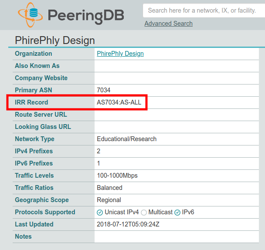Click the 100-1000Mbps traffic level value
Image resolution: width=265 pixels, height=250 pixels.
(117, 176)
